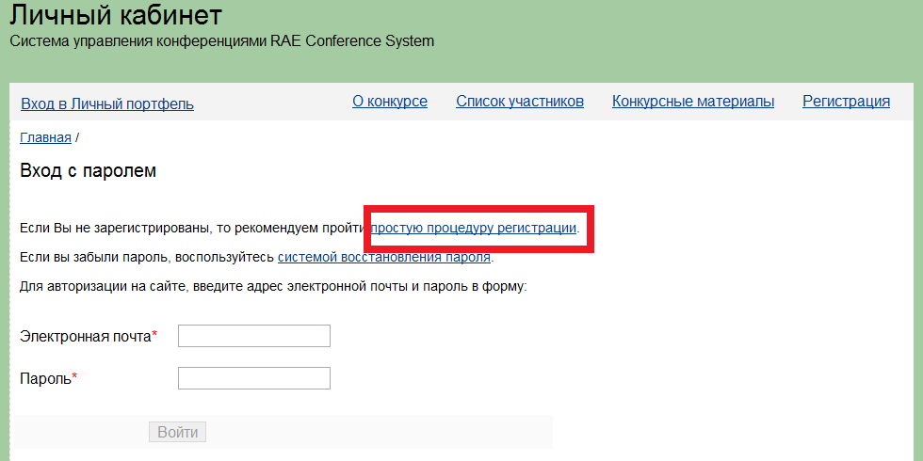Follow the простую процедуру регистрации link
Viewport: 923px width, 461px height.
473,228
